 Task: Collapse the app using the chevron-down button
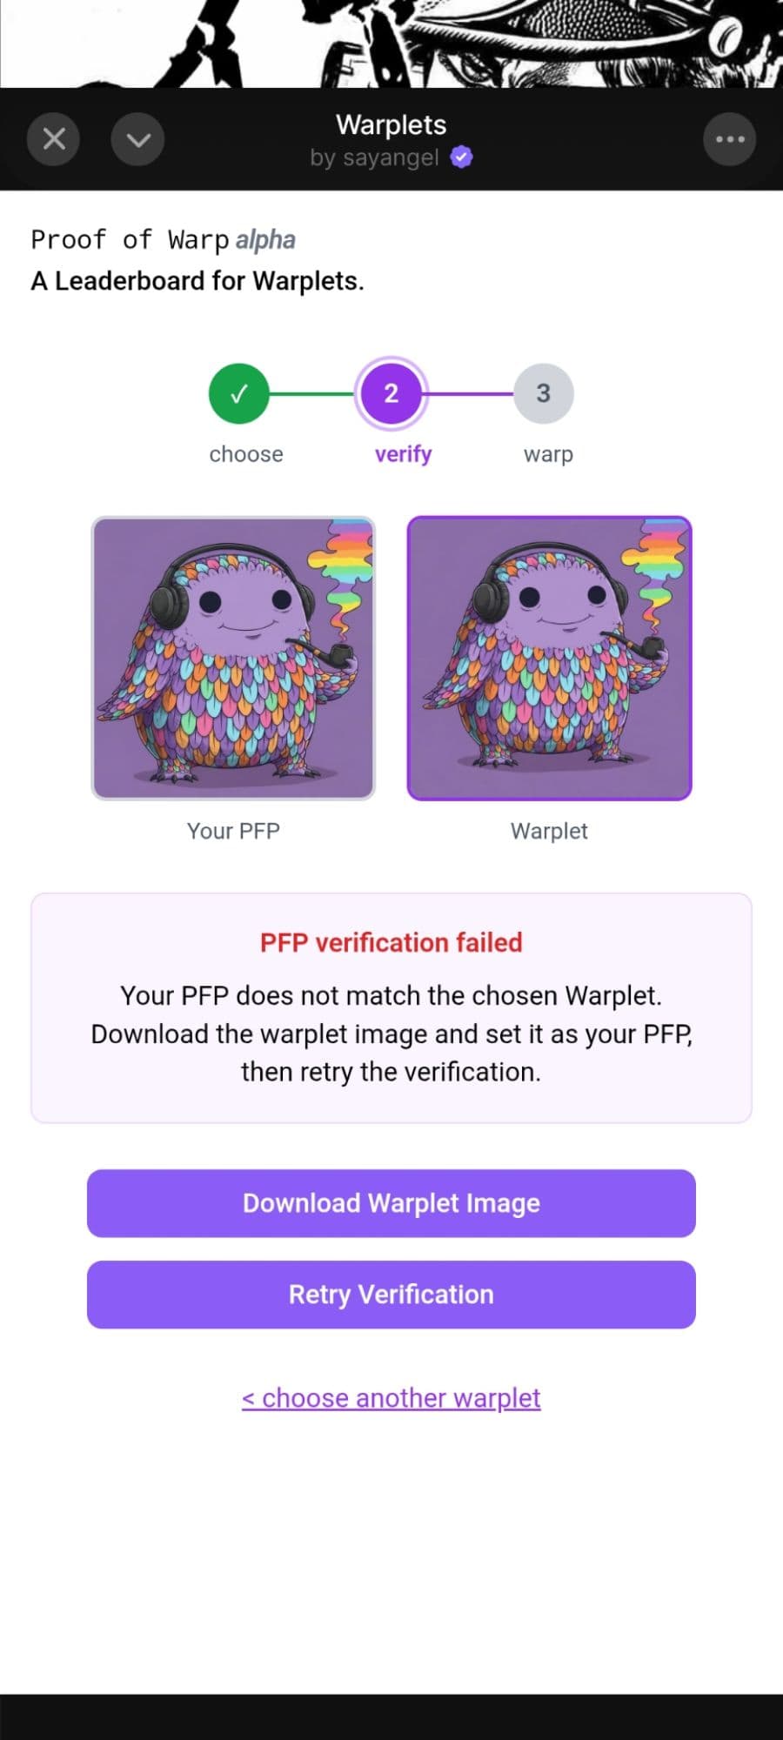click(x=138, y=139)
